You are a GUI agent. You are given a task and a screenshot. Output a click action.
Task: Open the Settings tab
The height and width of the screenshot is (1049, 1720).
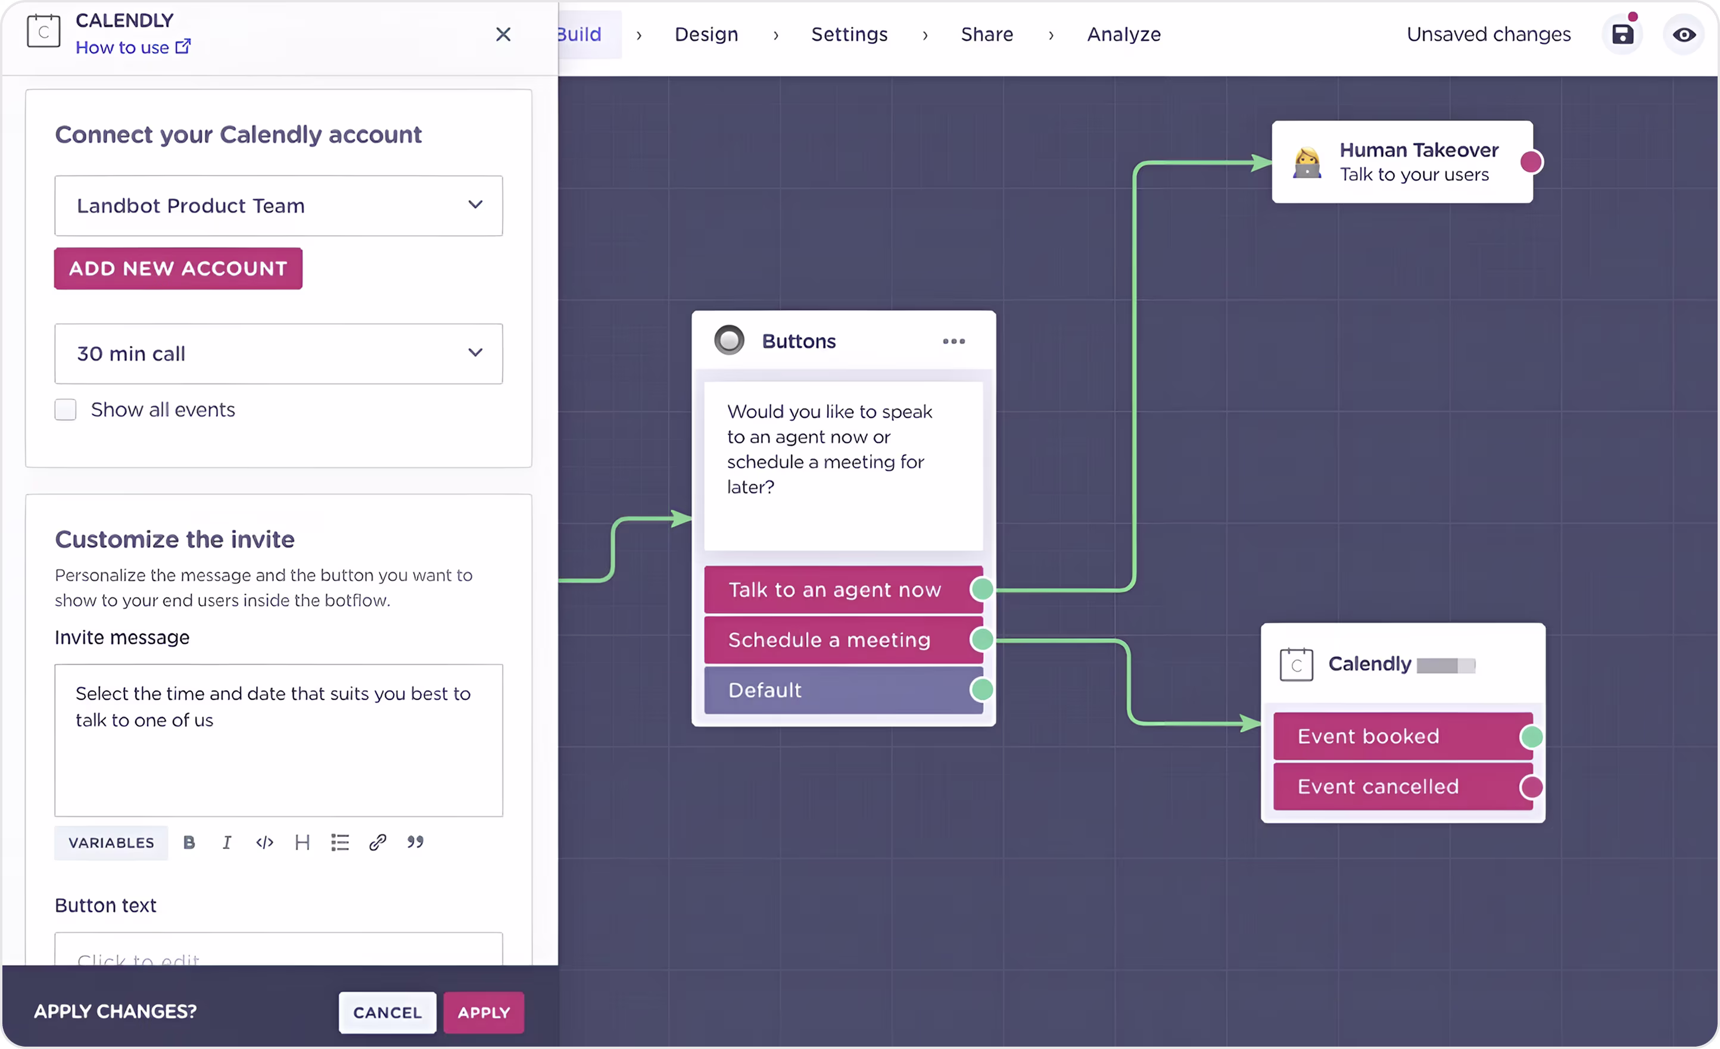point(849,34)
